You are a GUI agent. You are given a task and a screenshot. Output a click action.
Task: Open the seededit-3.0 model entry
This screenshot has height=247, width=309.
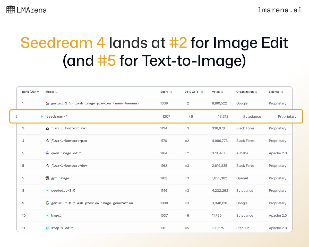[x=63, y=191]
